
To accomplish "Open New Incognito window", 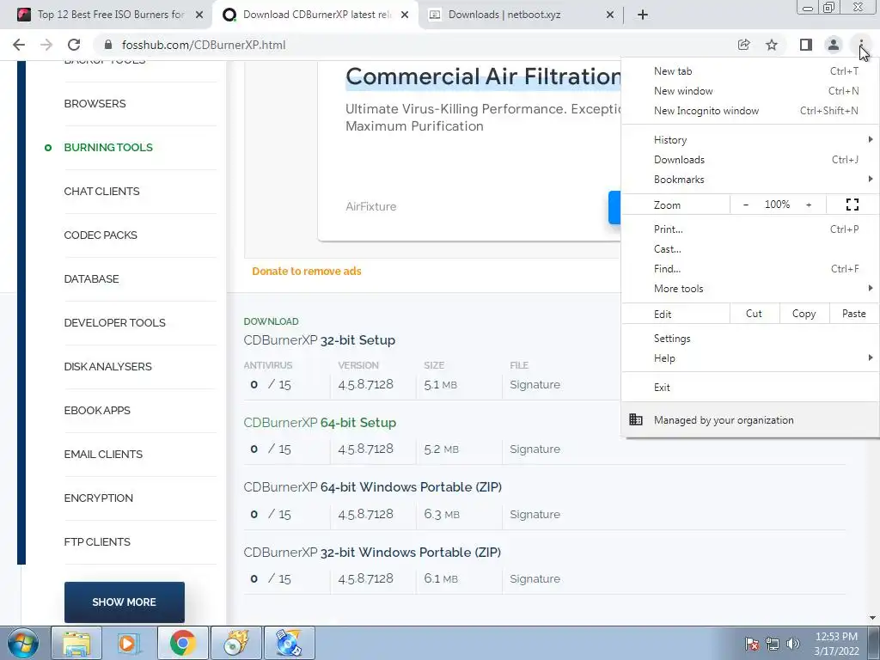I will tap(749, 111).
